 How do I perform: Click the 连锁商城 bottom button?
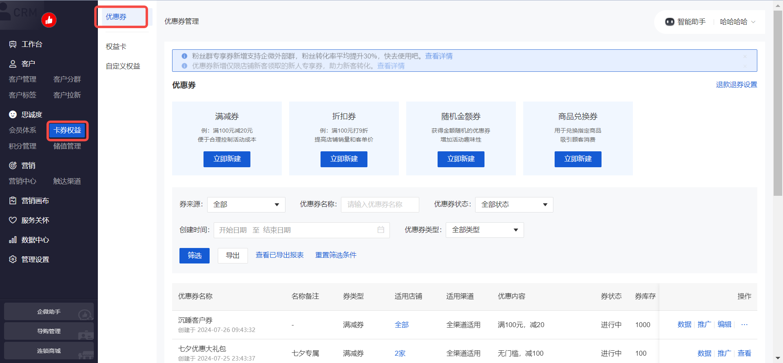pos(49,351)
